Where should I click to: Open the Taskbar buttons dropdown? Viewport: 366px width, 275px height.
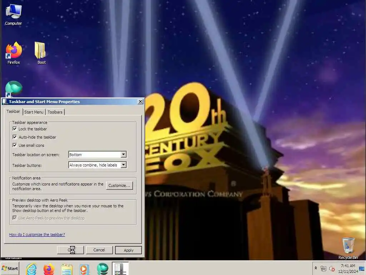coord(98,165)
